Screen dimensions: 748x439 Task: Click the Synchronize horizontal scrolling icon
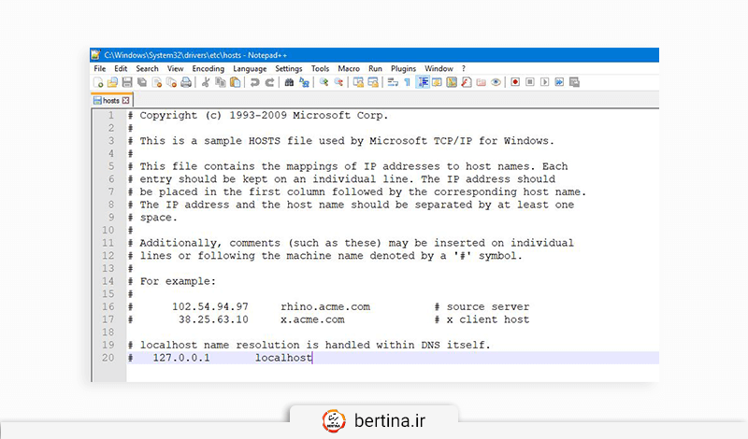373,82
